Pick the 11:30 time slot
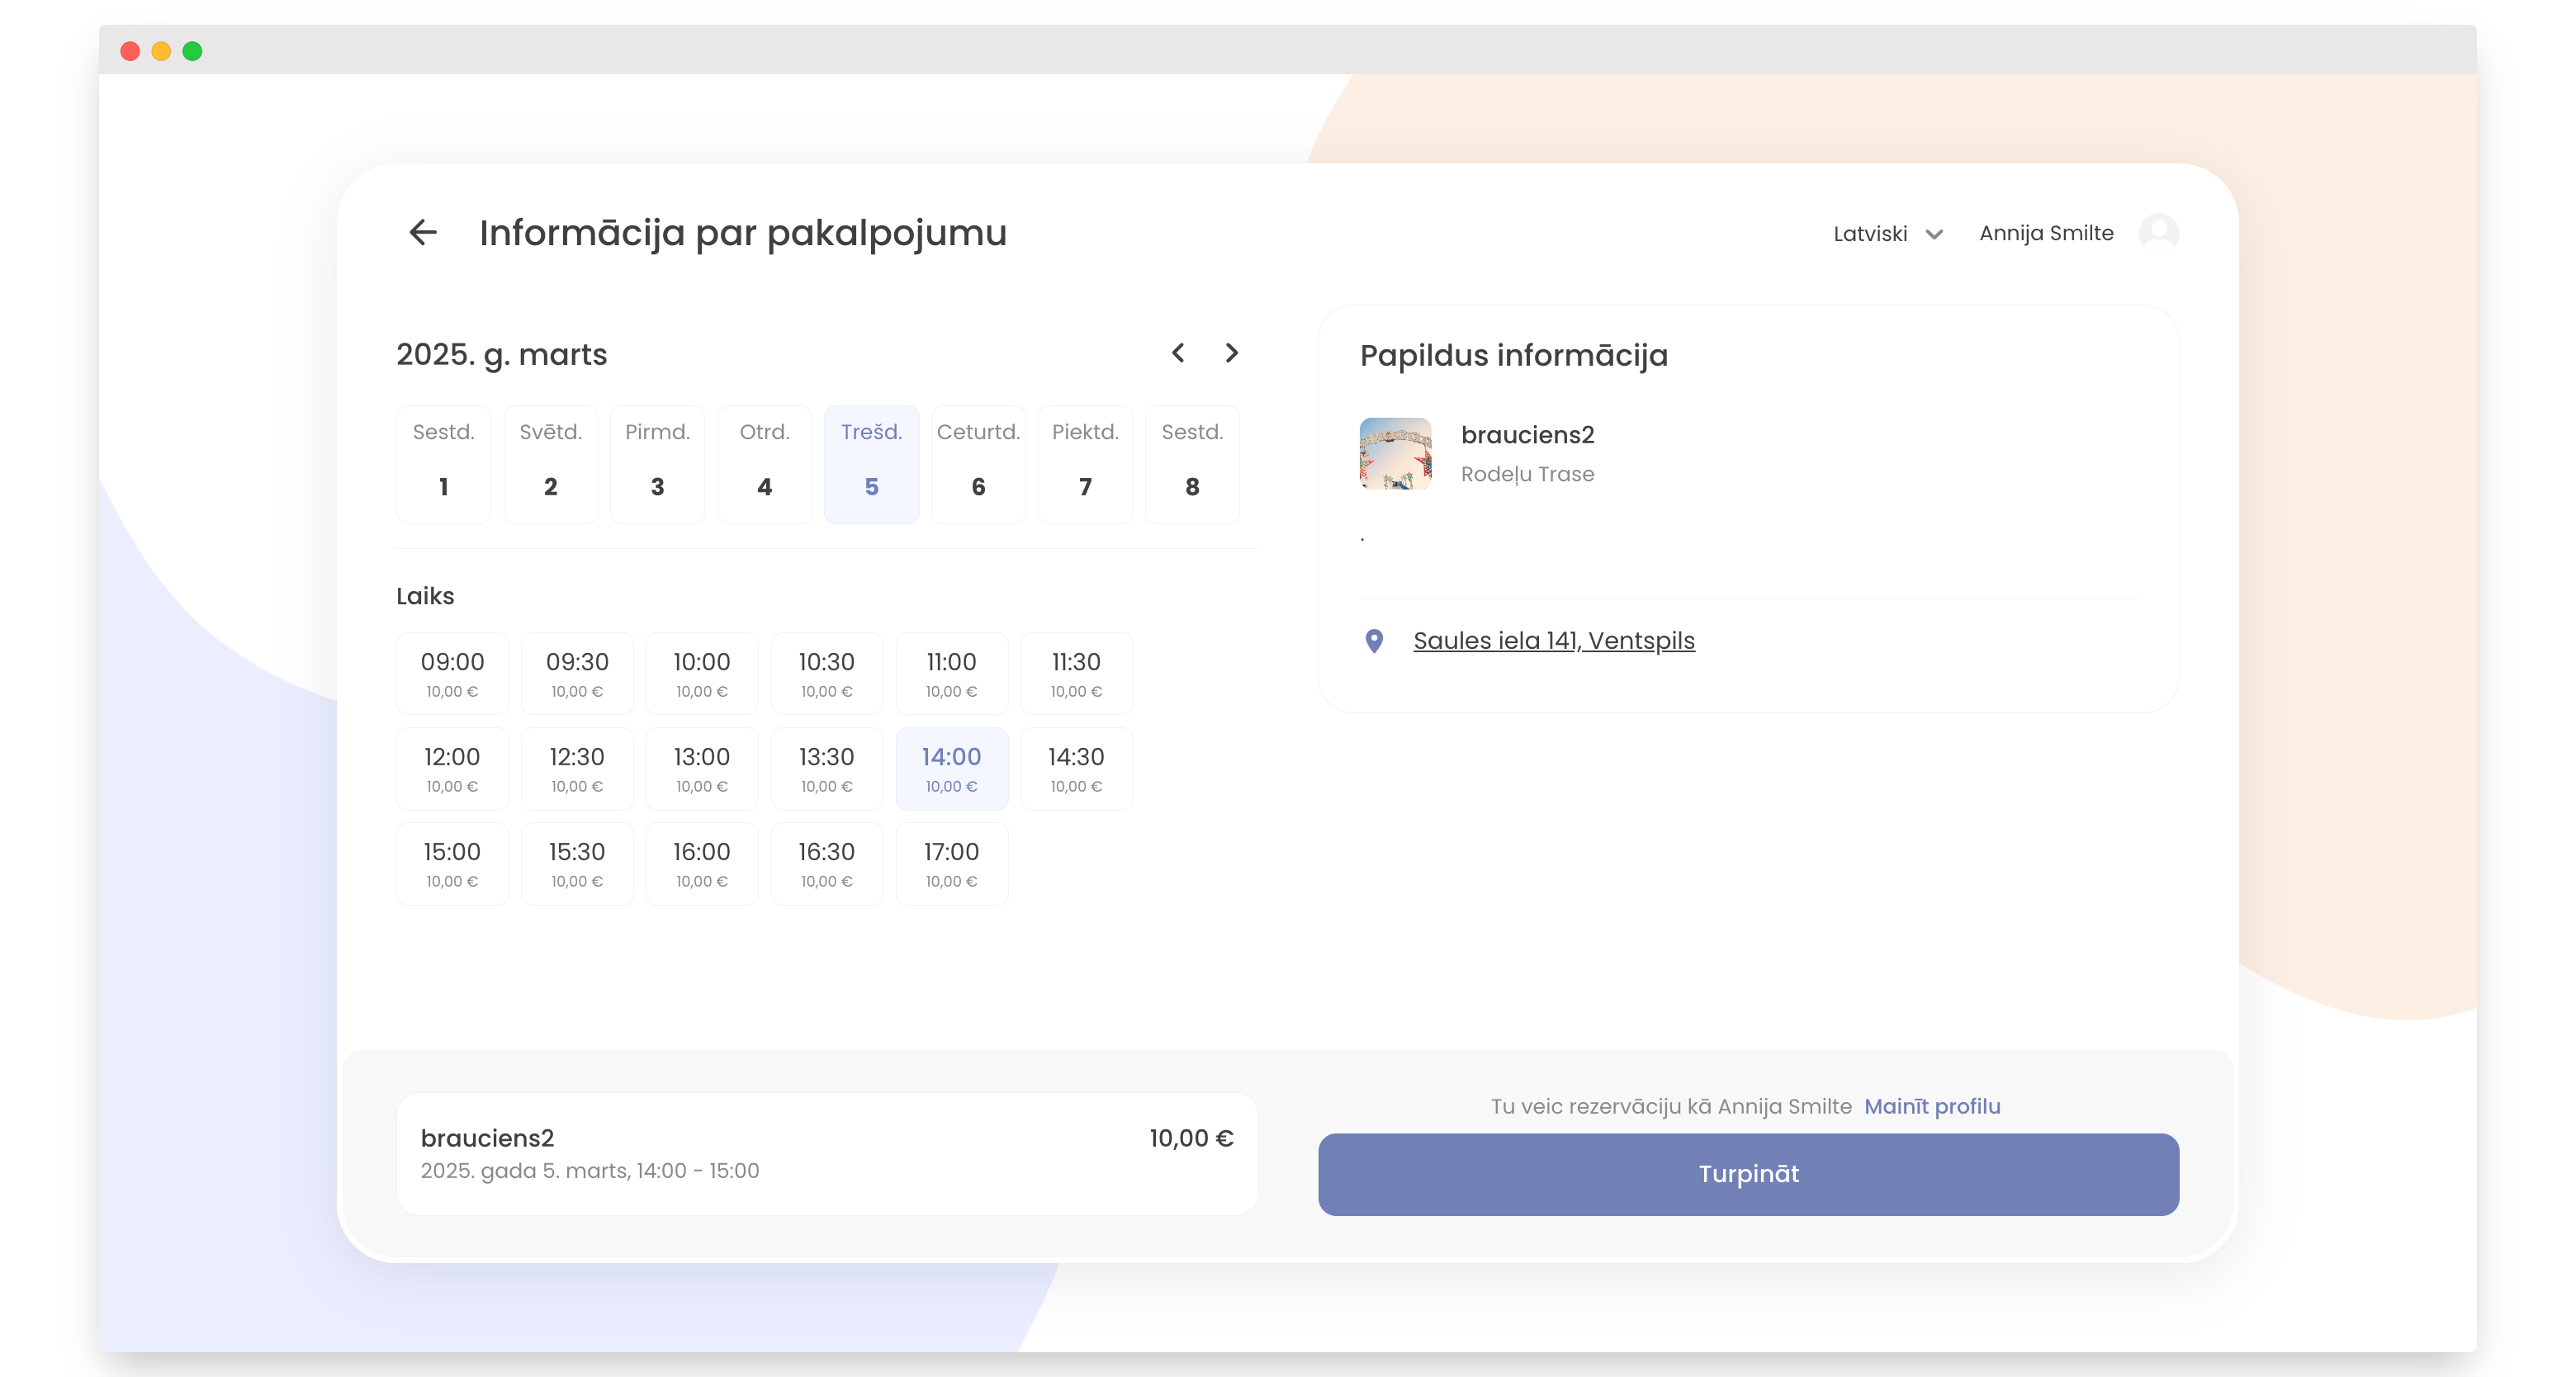Screen dimensions: 2576x1377 pos(1076,673)
